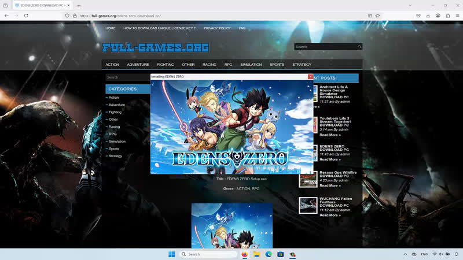Click the browser address bar URL
The image size is (463, 260).
click(120, 16)
